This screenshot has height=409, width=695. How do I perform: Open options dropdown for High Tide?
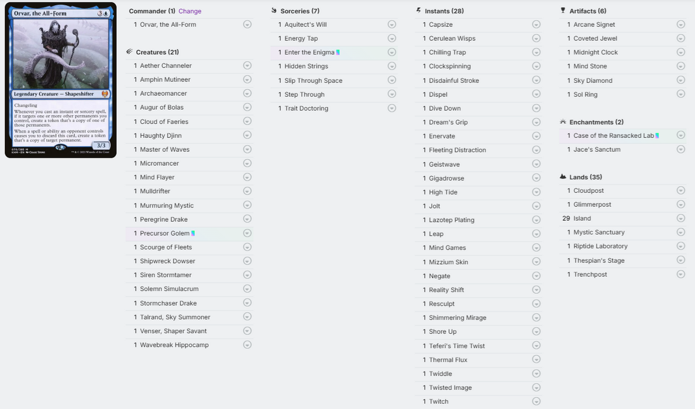pos(536,192)
